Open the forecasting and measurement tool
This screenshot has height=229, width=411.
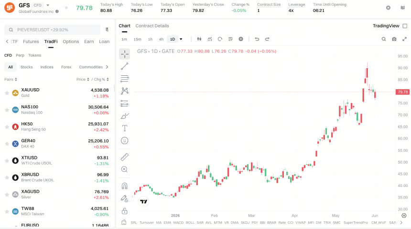(125, 104)
